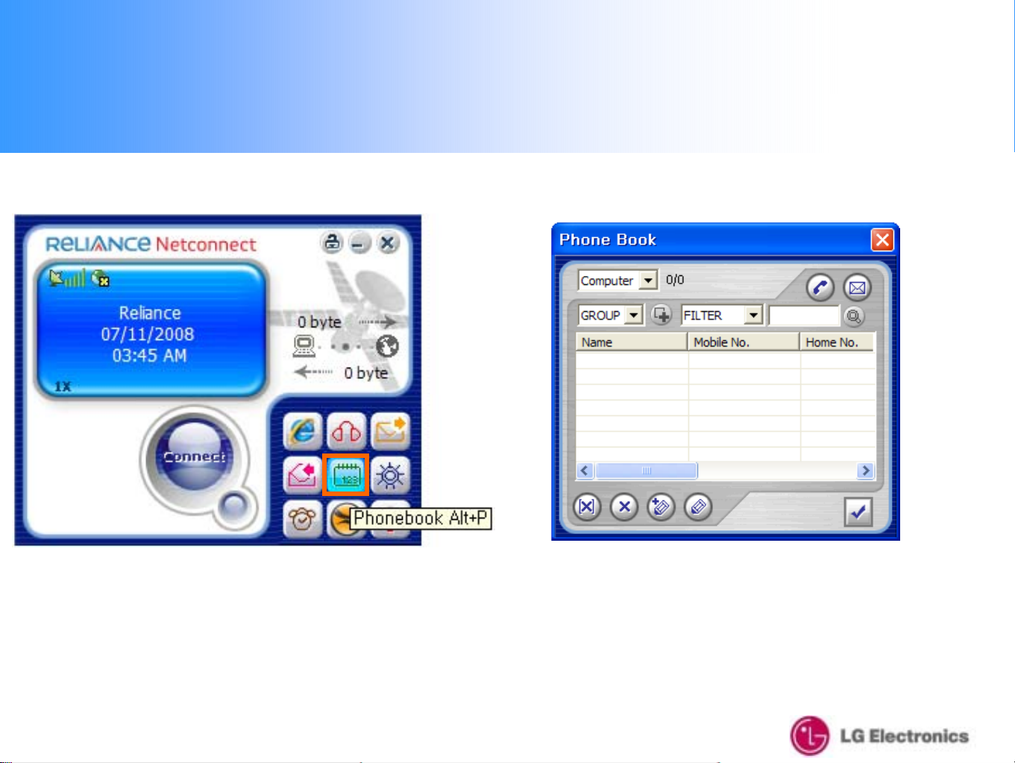Click the 1X network indicator text
Screen dimensions: 1015x763
point(63,386)
